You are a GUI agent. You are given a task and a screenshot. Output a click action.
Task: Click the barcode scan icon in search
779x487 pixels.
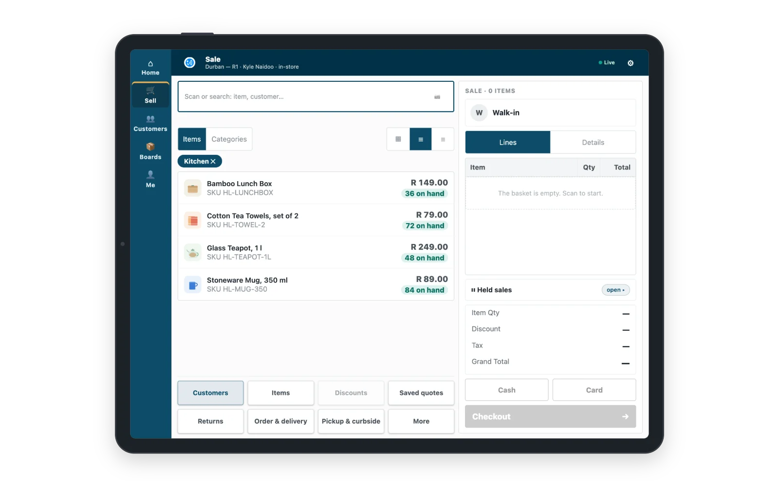(437, 97)
